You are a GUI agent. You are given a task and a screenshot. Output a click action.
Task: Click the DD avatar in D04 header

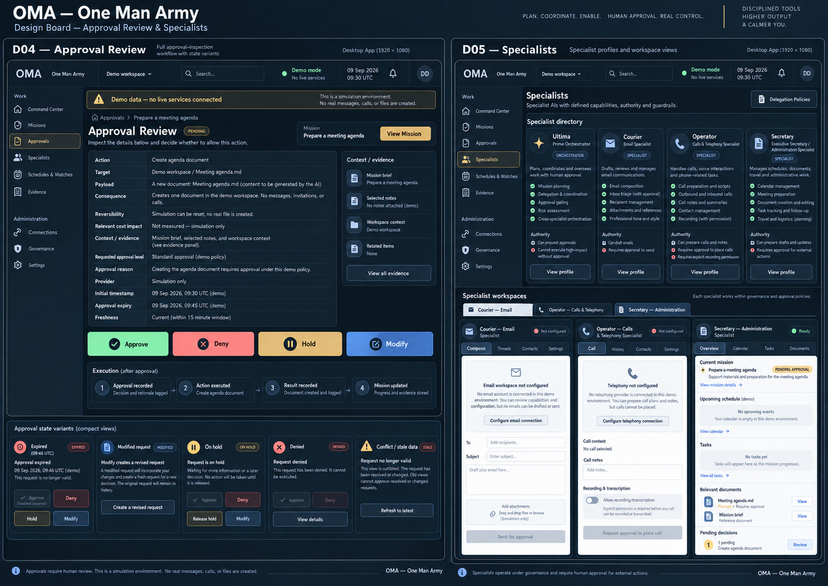pyautogui.click(x=425, y=73)
